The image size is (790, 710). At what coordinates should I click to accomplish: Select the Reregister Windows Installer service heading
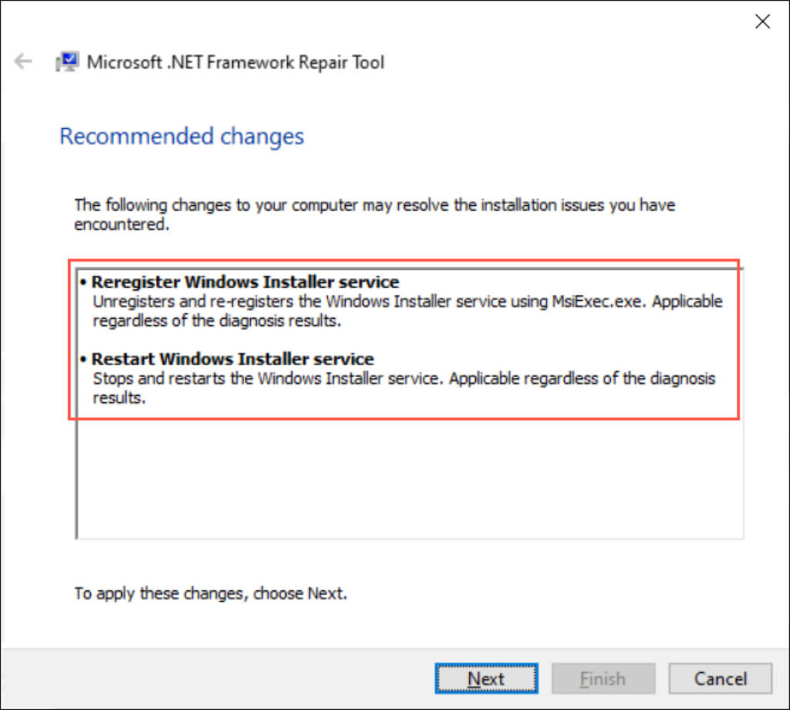coord(245,282)
